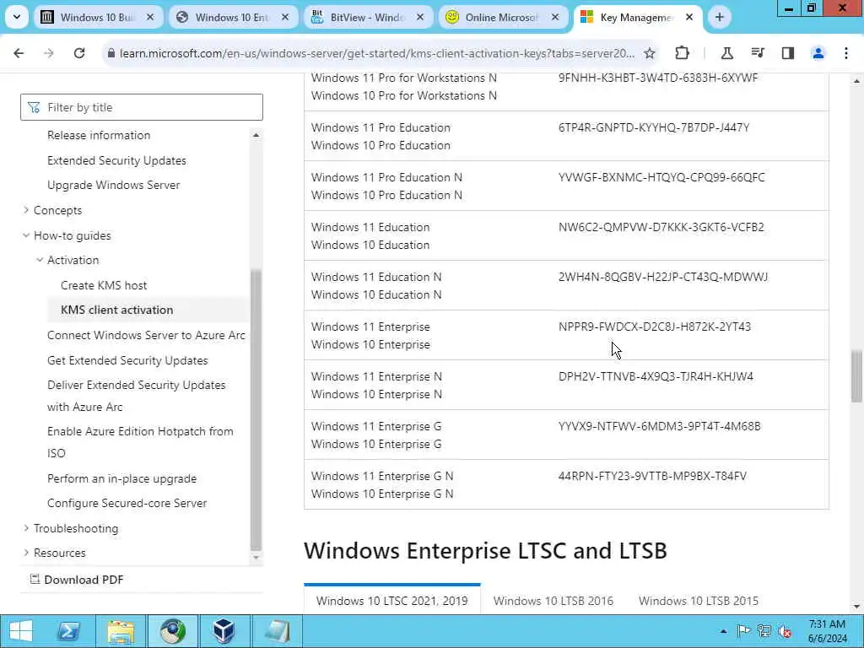Image resolution: width=864 pixels, height=648 pixels.
Task: Open the network tray icon
Action: pos(764,631)
